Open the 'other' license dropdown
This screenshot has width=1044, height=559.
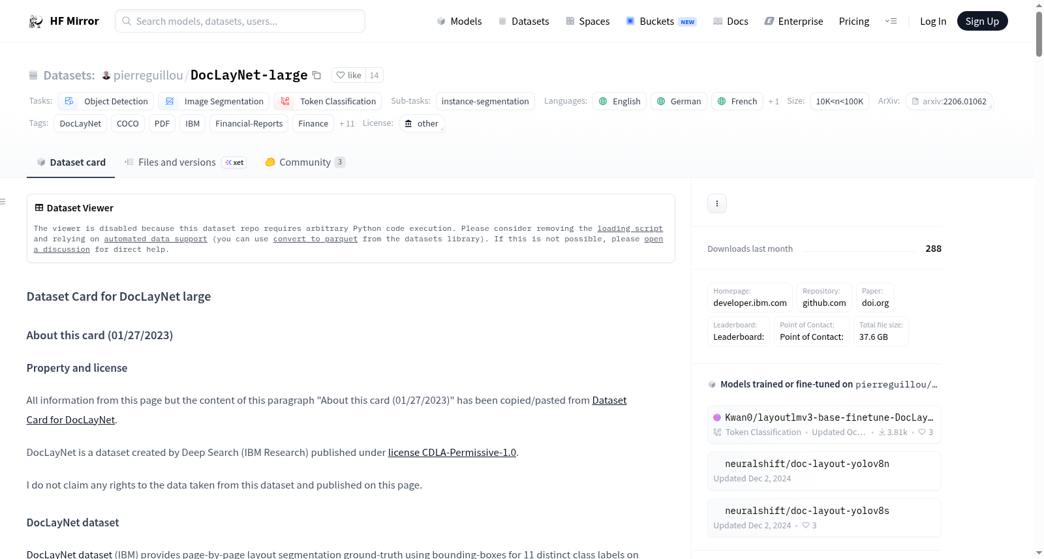coord(422,123)
